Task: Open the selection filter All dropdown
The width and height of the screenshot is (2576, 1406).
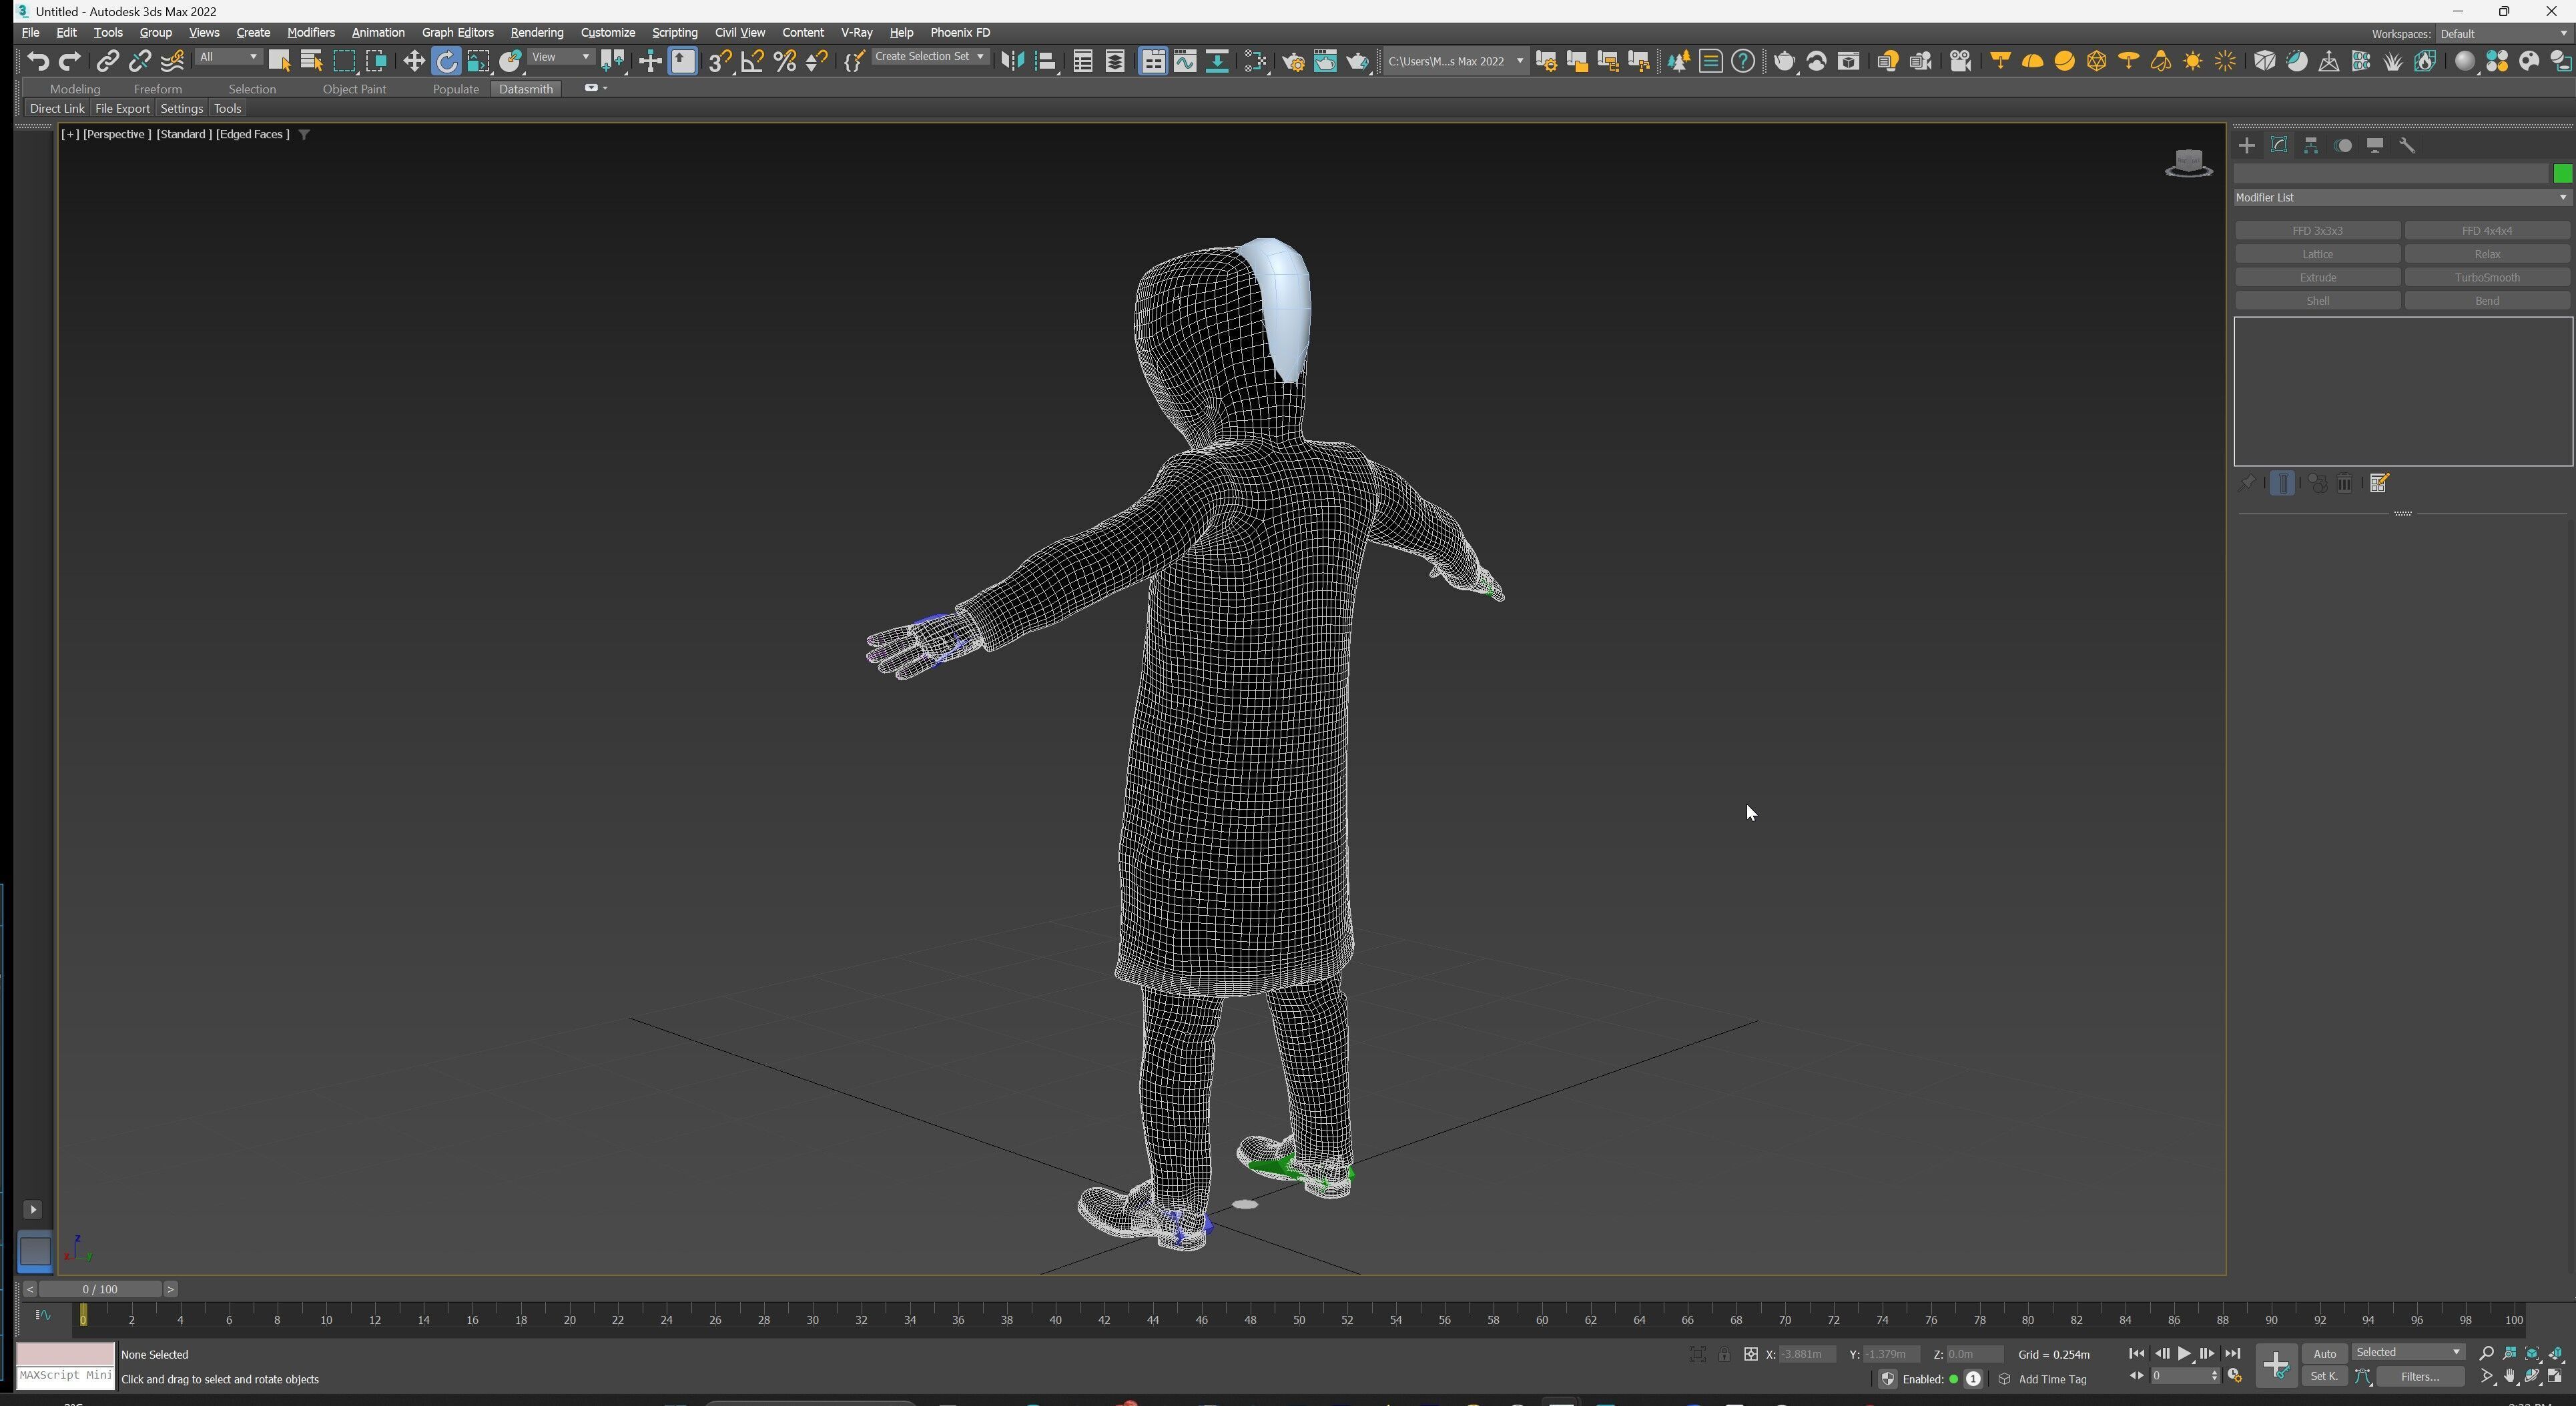Action: point(229,57)
